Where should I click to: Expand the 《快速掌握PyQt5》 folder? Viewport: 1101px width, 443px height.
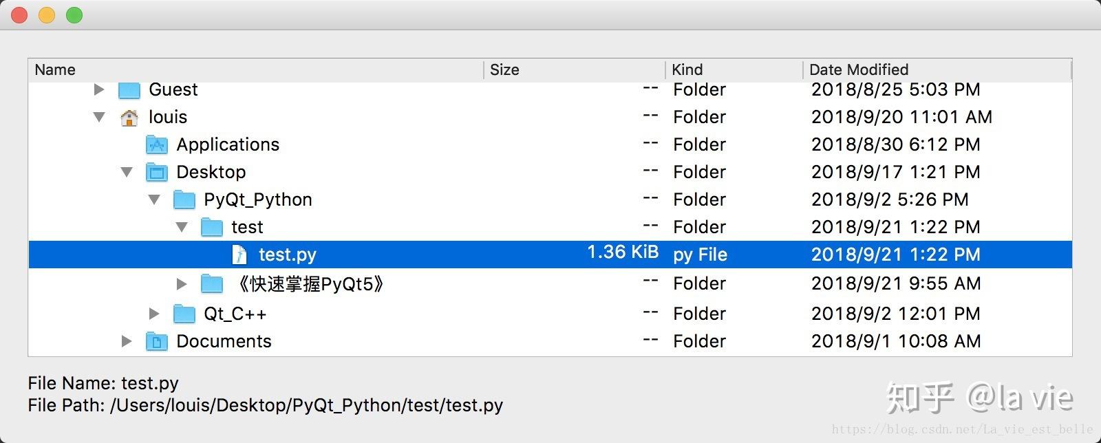point(182,283)
